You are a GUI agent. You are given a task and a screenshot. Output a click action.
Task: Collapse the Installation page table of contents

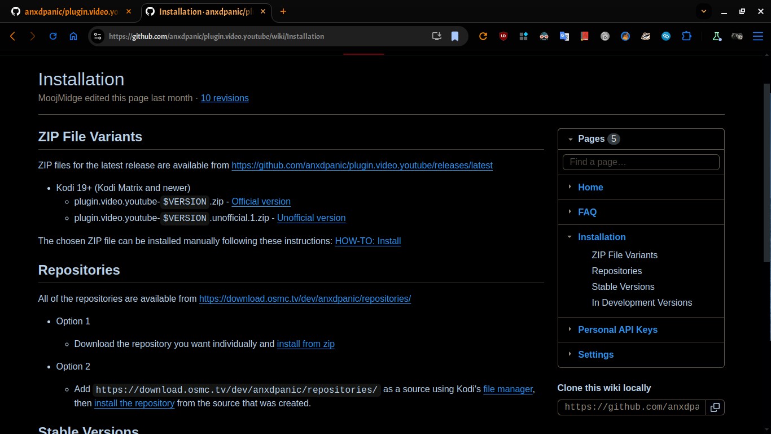tap(570, 237)
